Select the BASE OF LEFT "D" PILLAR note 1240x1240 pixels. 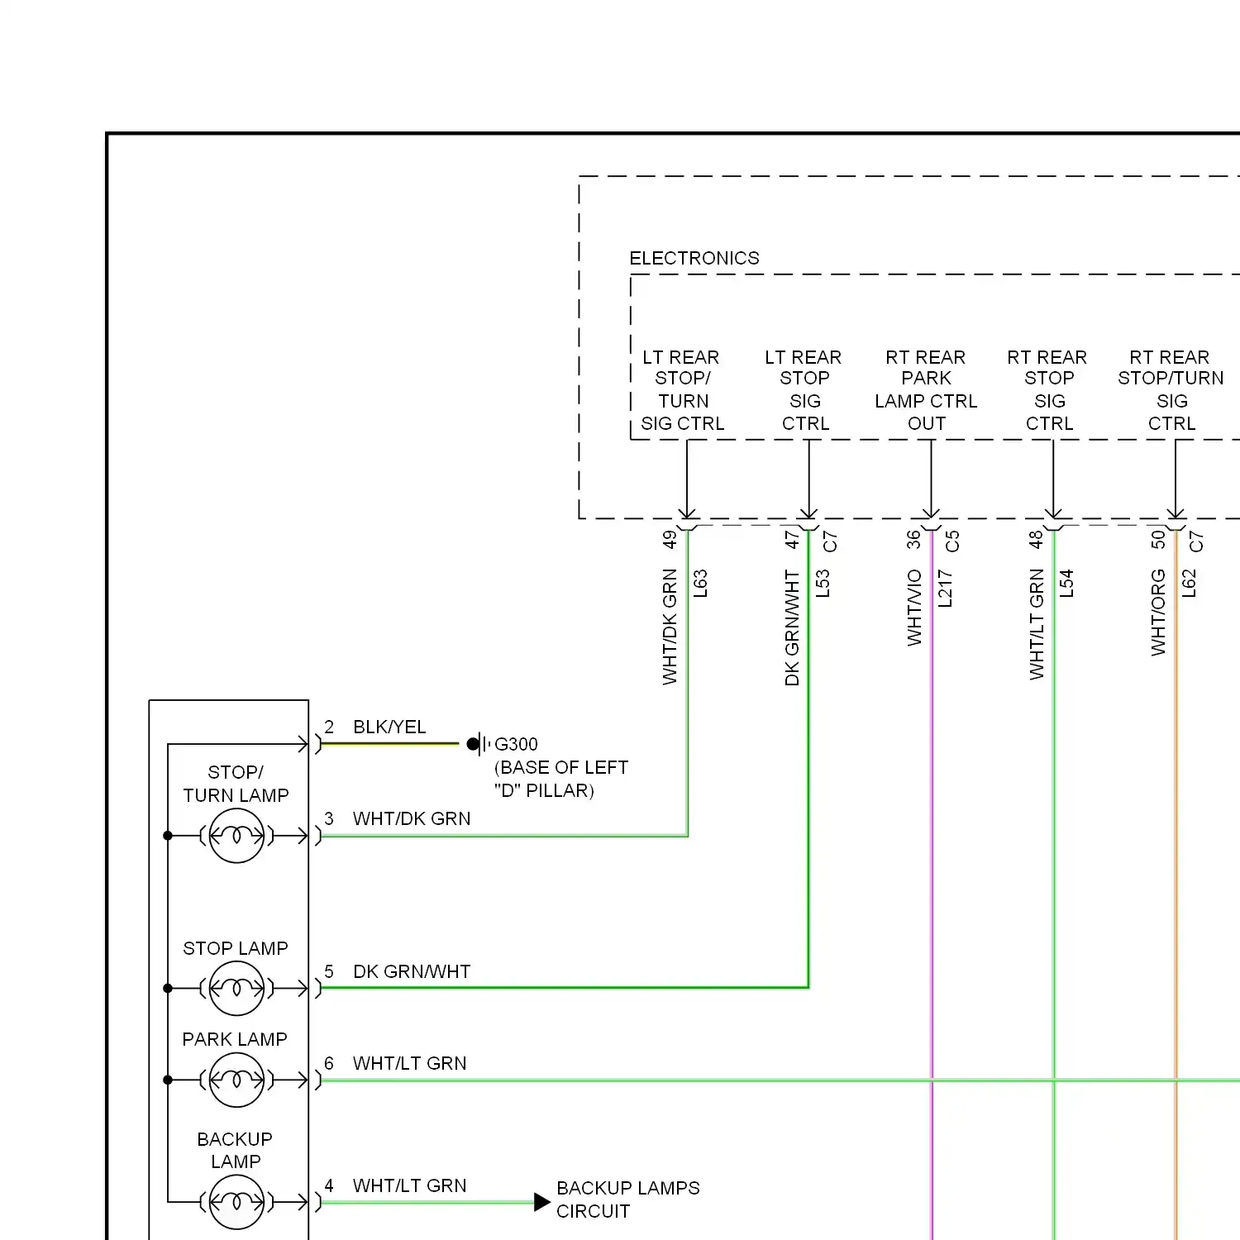tap(561, 779)
